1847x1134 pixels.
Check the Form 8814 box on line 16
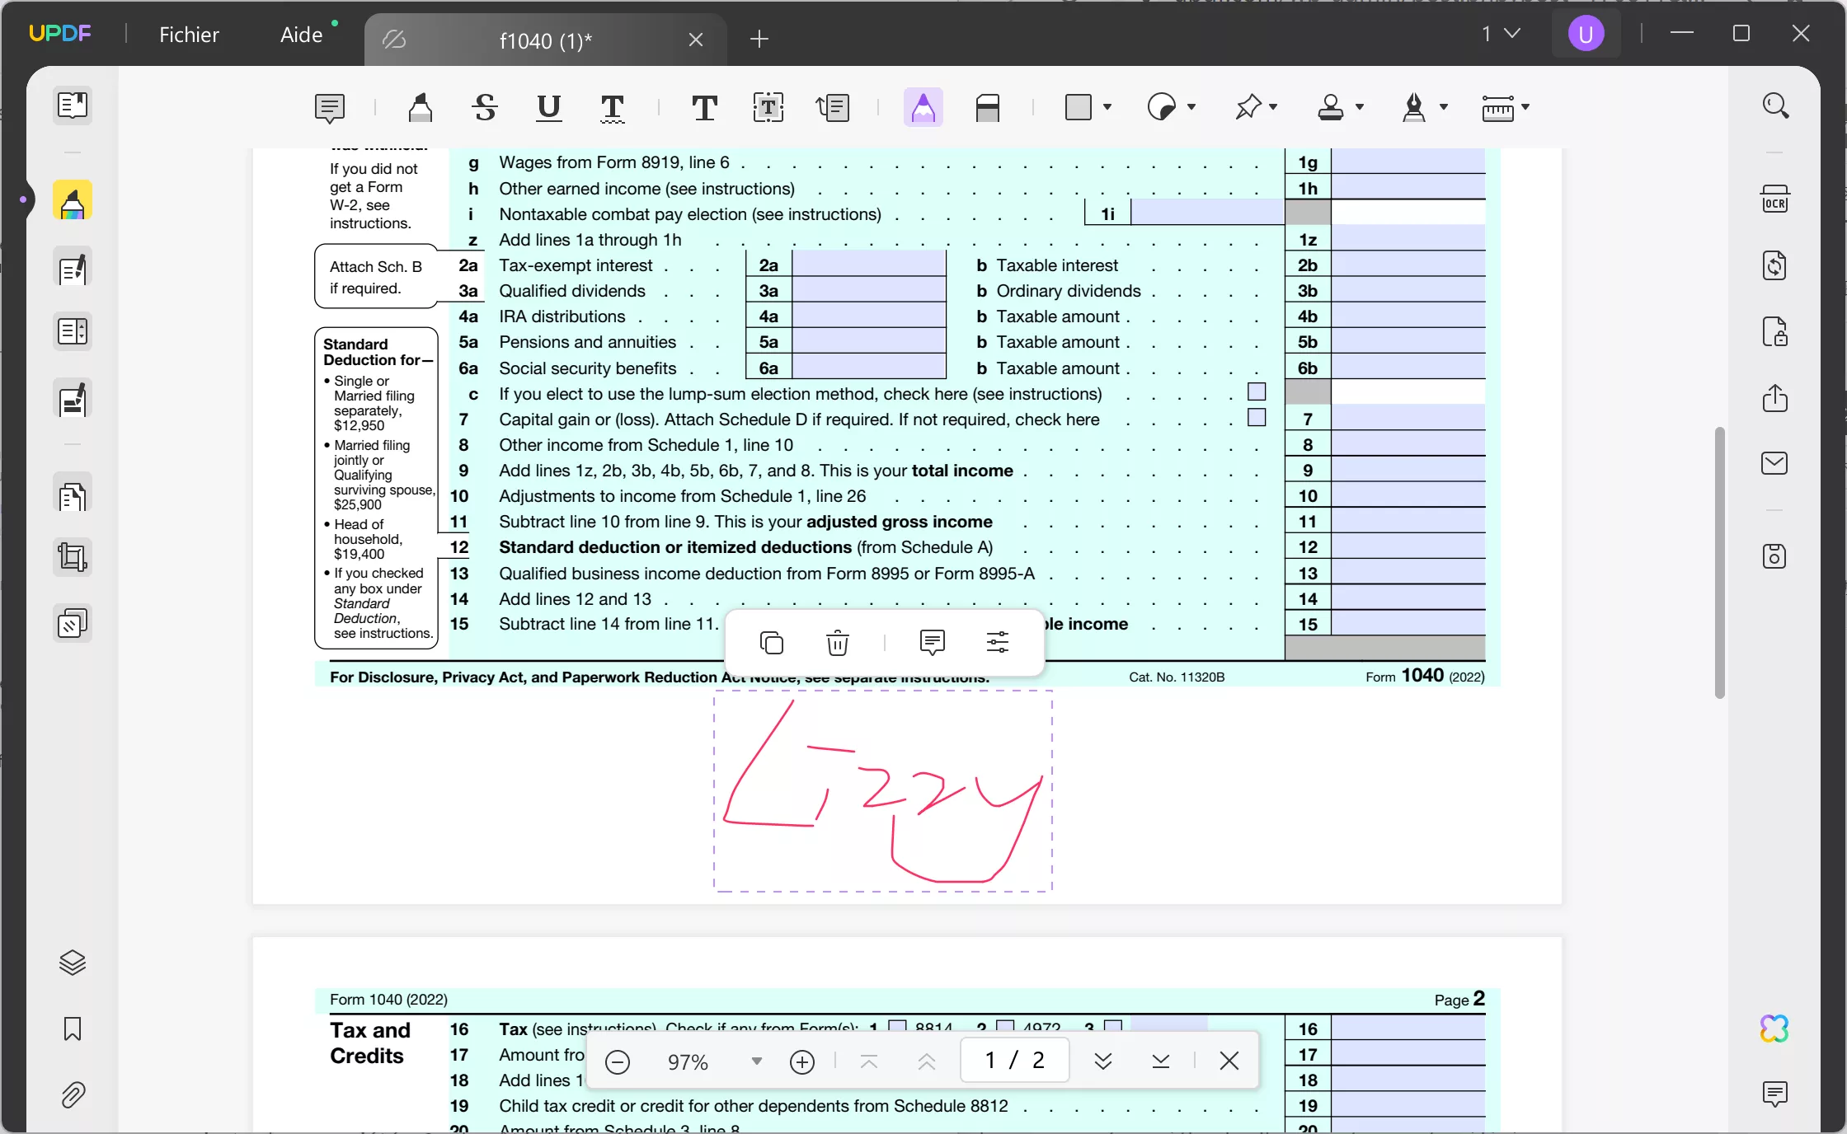(897, 1027)
